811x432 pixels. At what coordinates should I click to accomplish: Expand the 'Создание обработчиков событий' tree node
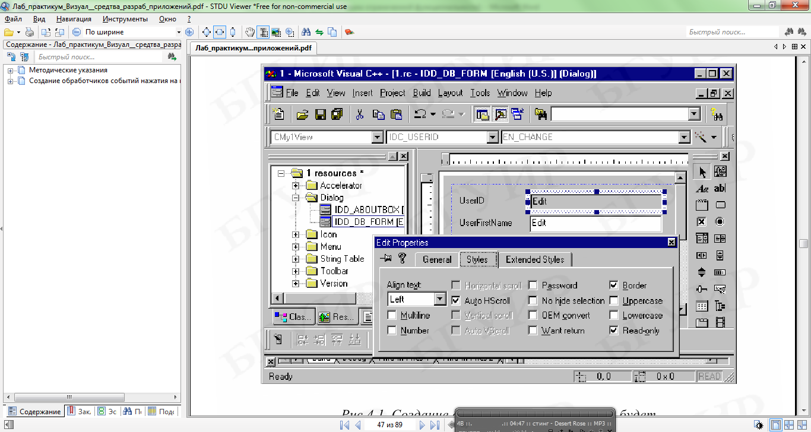click(x=11, y=81)
